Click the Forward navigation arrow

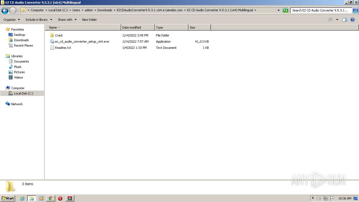click(x=13, y=11)
